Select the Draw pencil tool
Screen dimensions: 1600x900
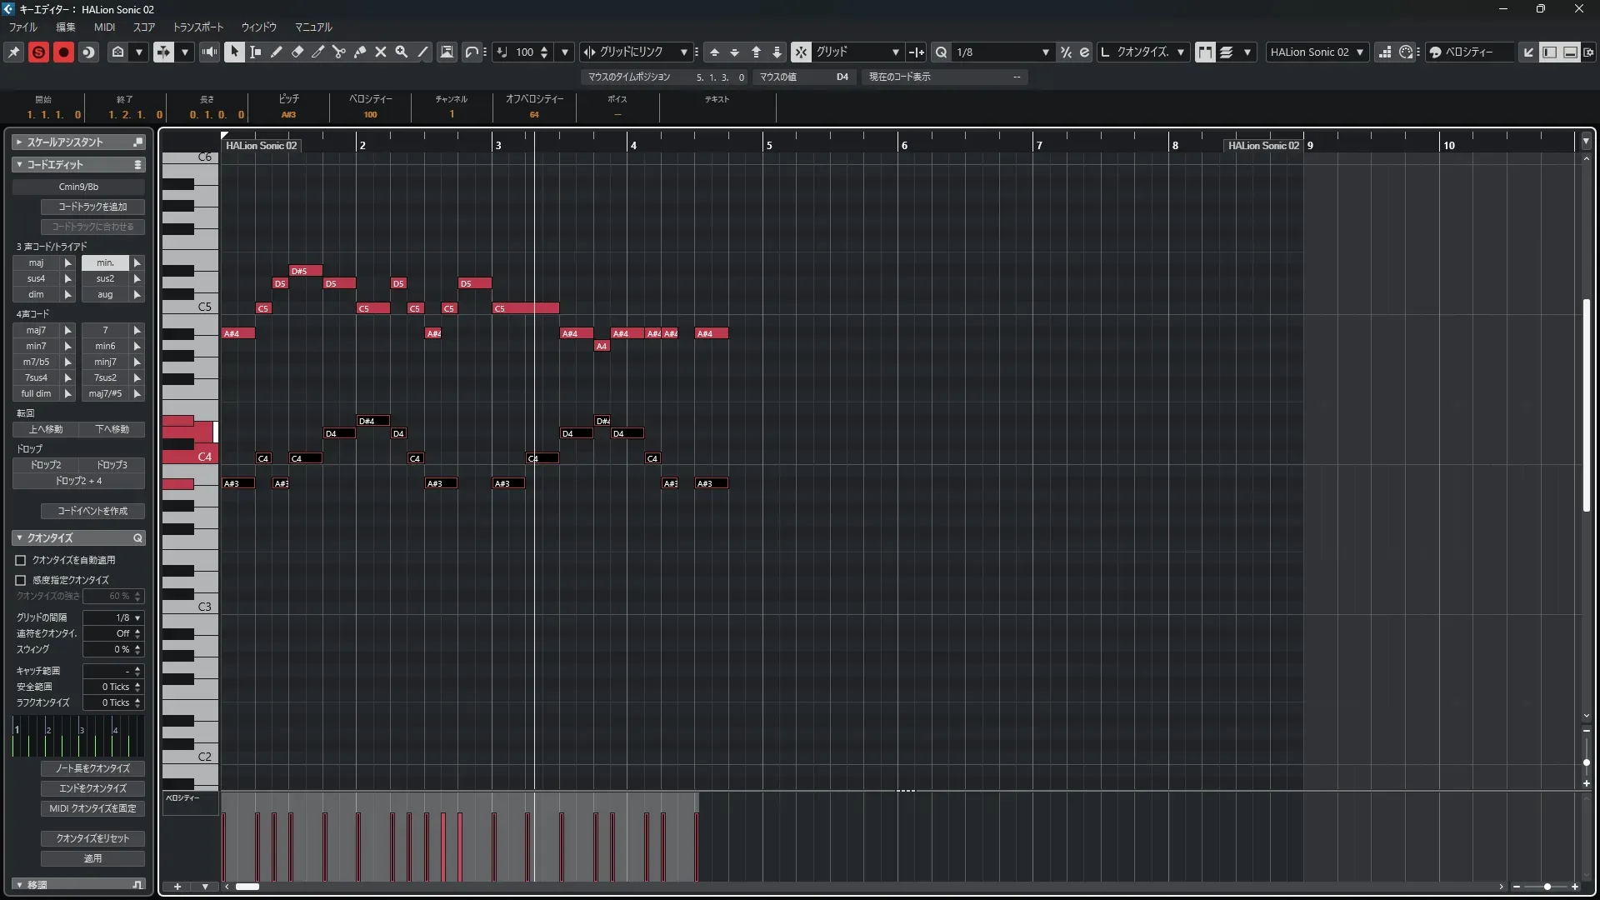pos(277,52)
